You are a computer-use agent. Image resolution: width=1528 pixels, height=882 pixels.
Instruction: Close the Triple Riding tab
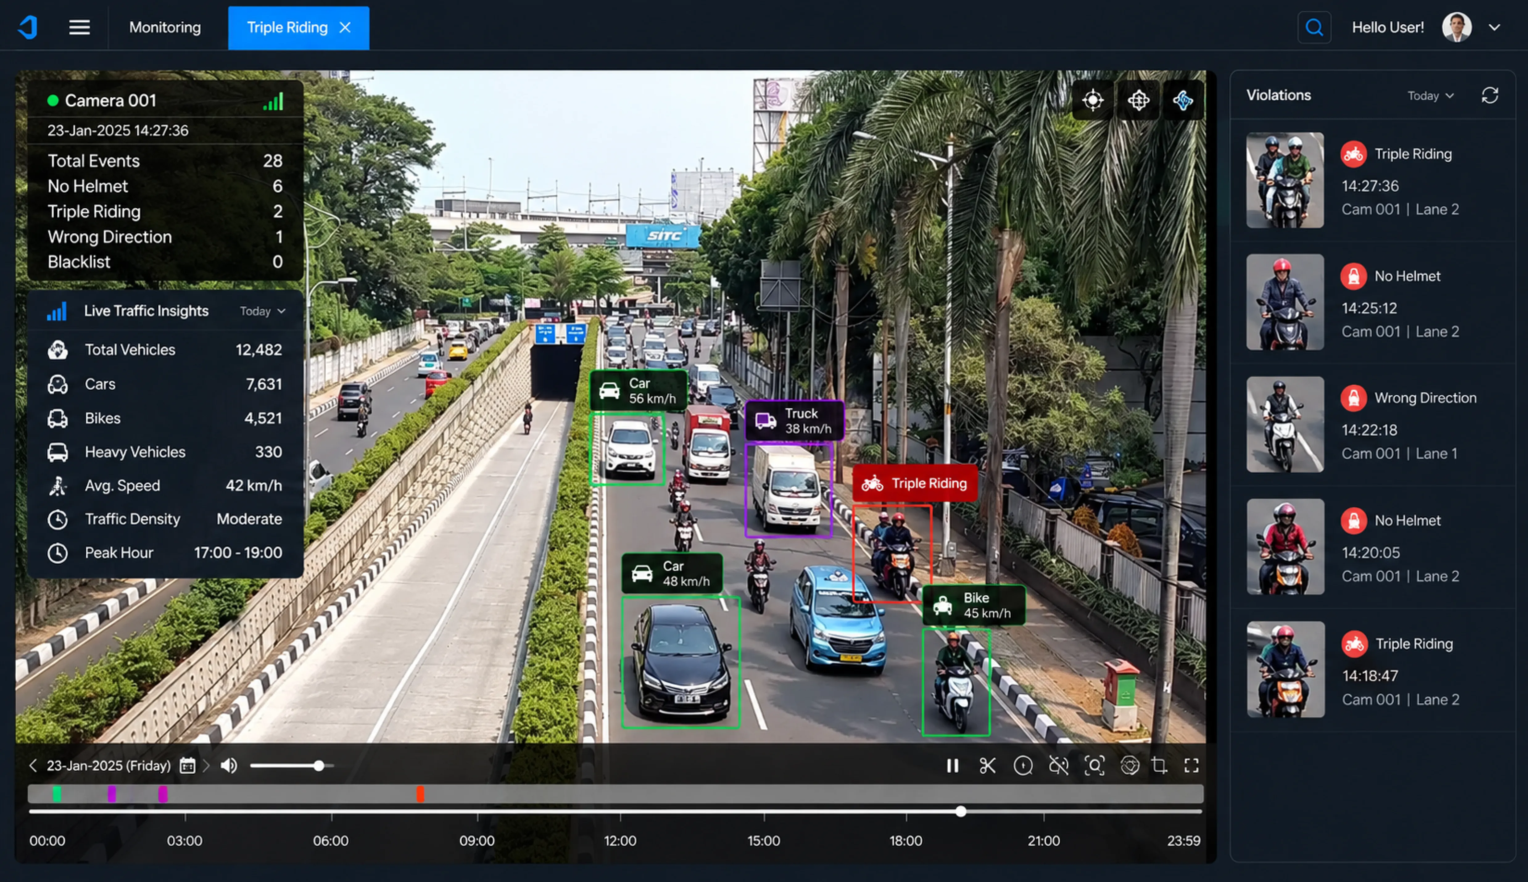click(x=345, y=27)
